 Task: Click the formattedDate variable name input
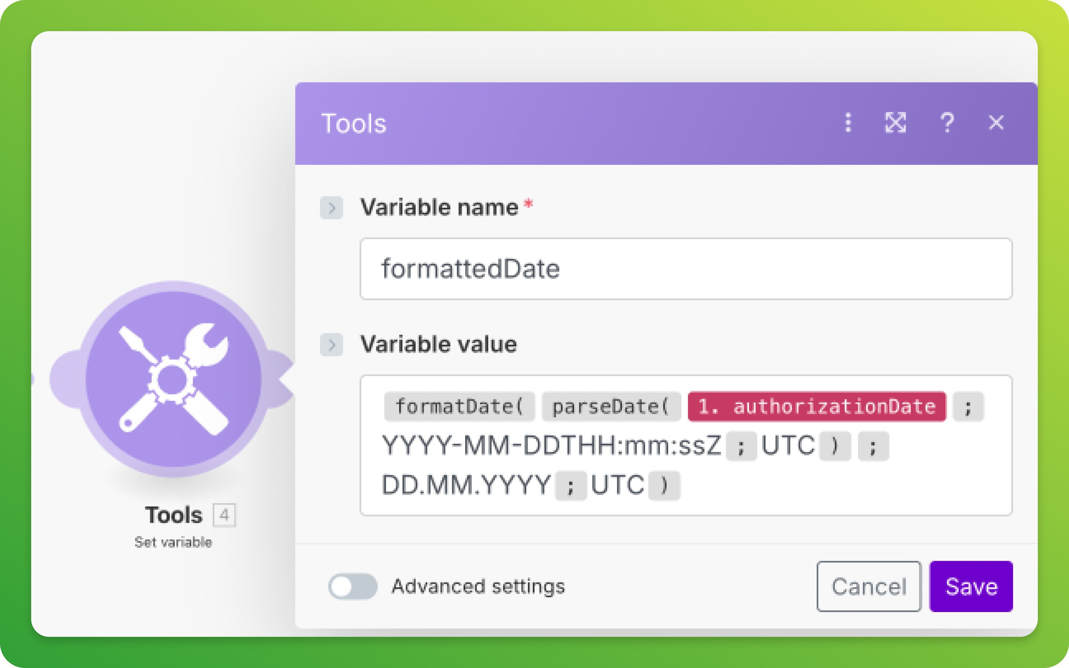pos(686,269)
